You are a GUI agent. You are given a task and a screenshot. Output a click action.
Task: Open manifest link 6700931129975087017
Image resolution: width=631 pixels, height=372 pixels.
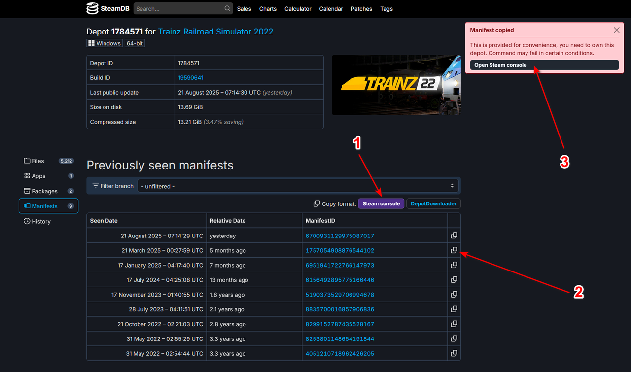coord(340,236)
